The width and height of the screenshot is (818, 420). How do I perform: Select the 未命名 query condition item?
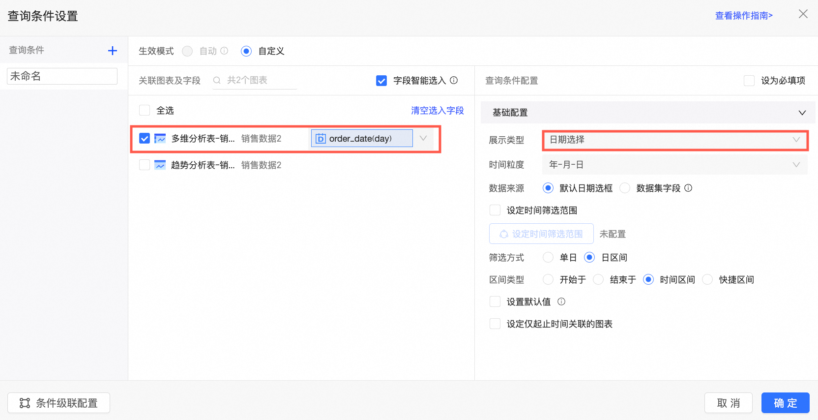click(62, 76)
